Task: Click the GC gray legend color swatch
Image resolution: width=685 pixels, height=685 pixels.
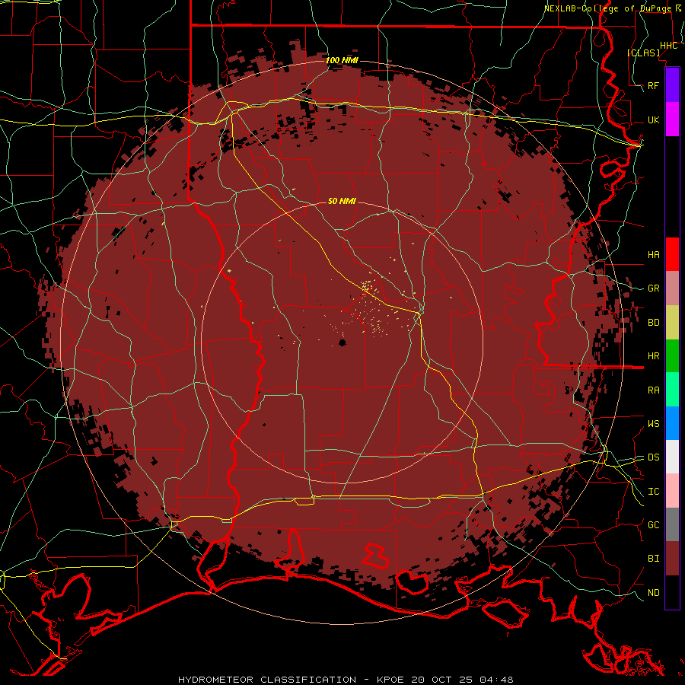Action: coord(672,524)
